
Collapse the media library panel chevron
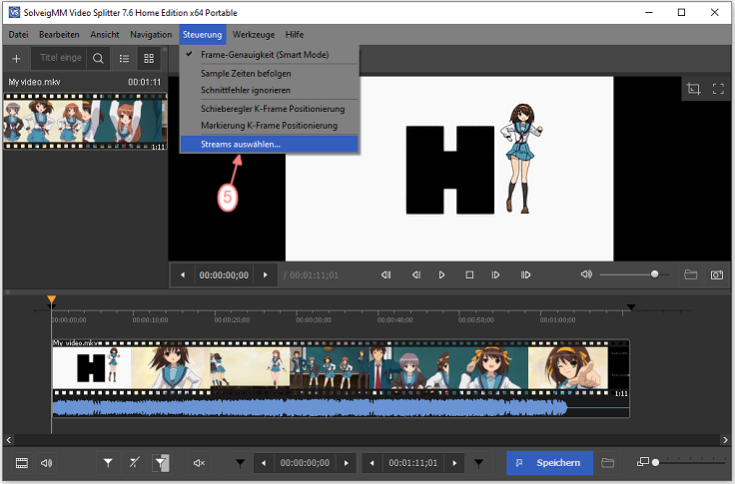pyautogui.click(x=165, y=49)
